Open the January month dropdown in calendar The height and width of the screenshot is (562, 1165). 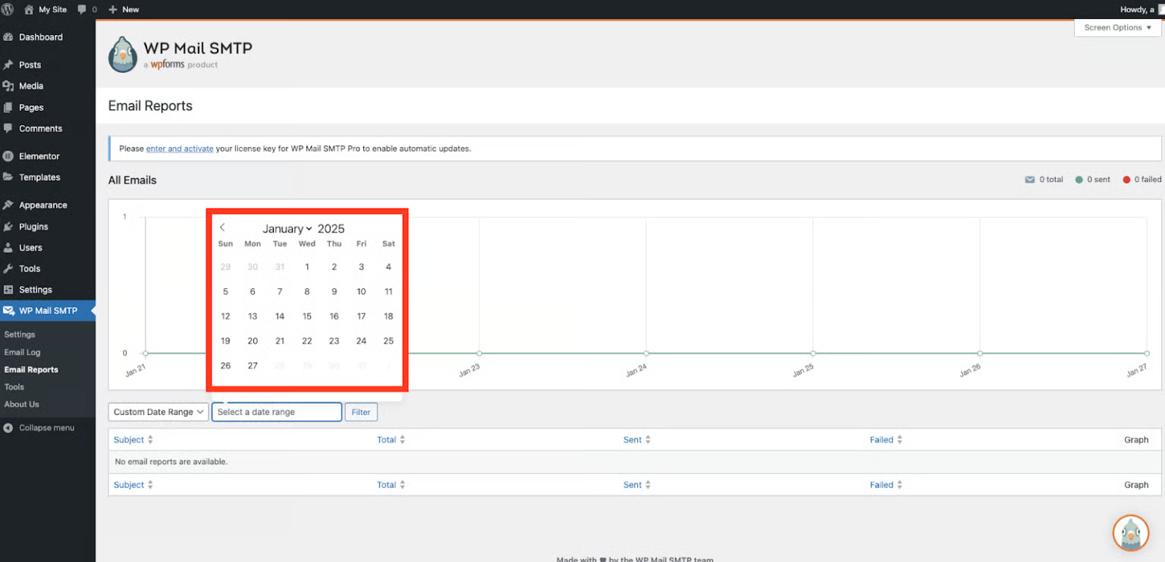(287, 229)
